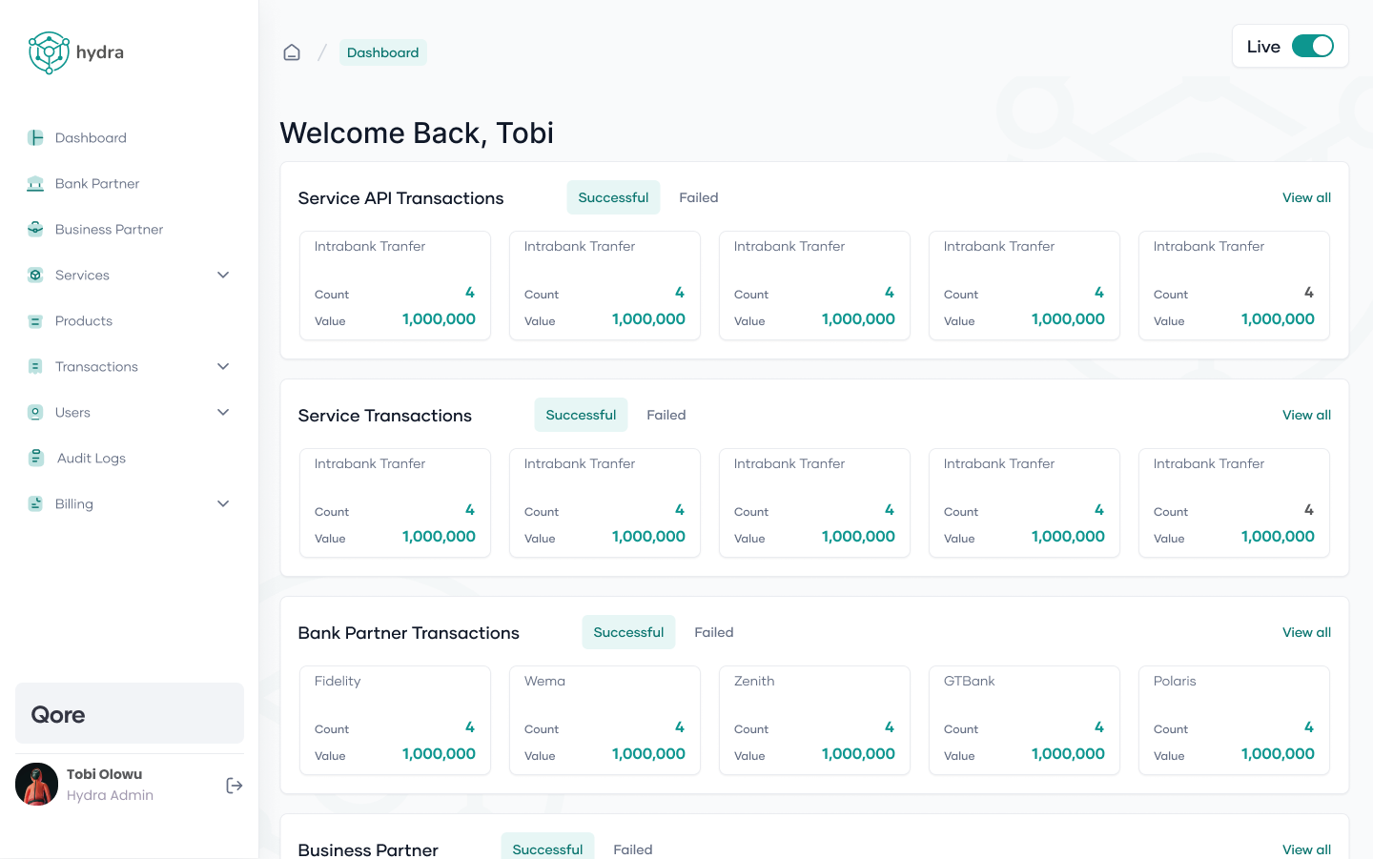This screenshot has height=859, width=1373.
Task: Open Dashboard in the sidebar
Action: click(x=91, y=137)
